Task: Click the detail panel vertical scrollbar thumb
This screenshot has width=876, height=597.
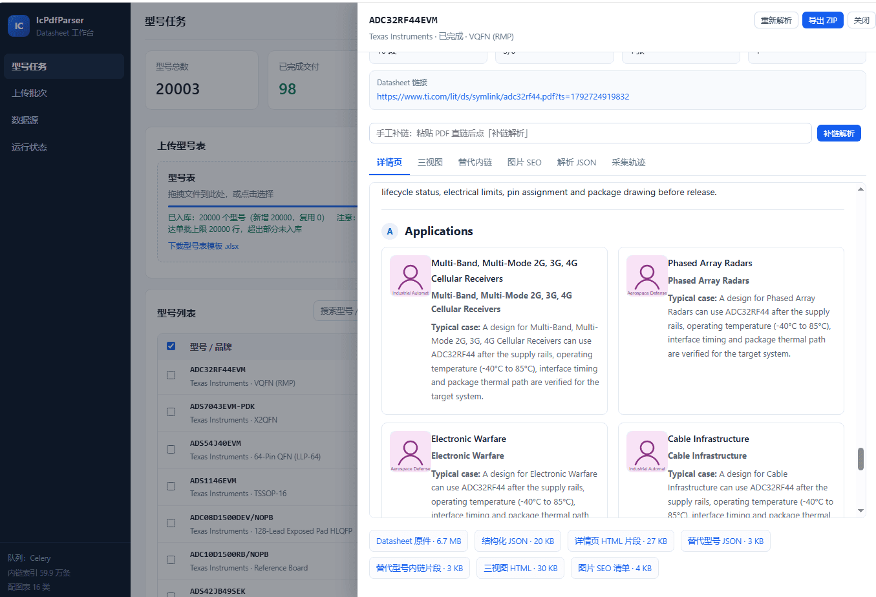Action: [x=860, y=459]
